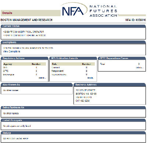Screen dimensions: 147x143
Task: Click the Exchanges row in Regulatory Actions
Action: pyautogui.click(x=24, y=74)
